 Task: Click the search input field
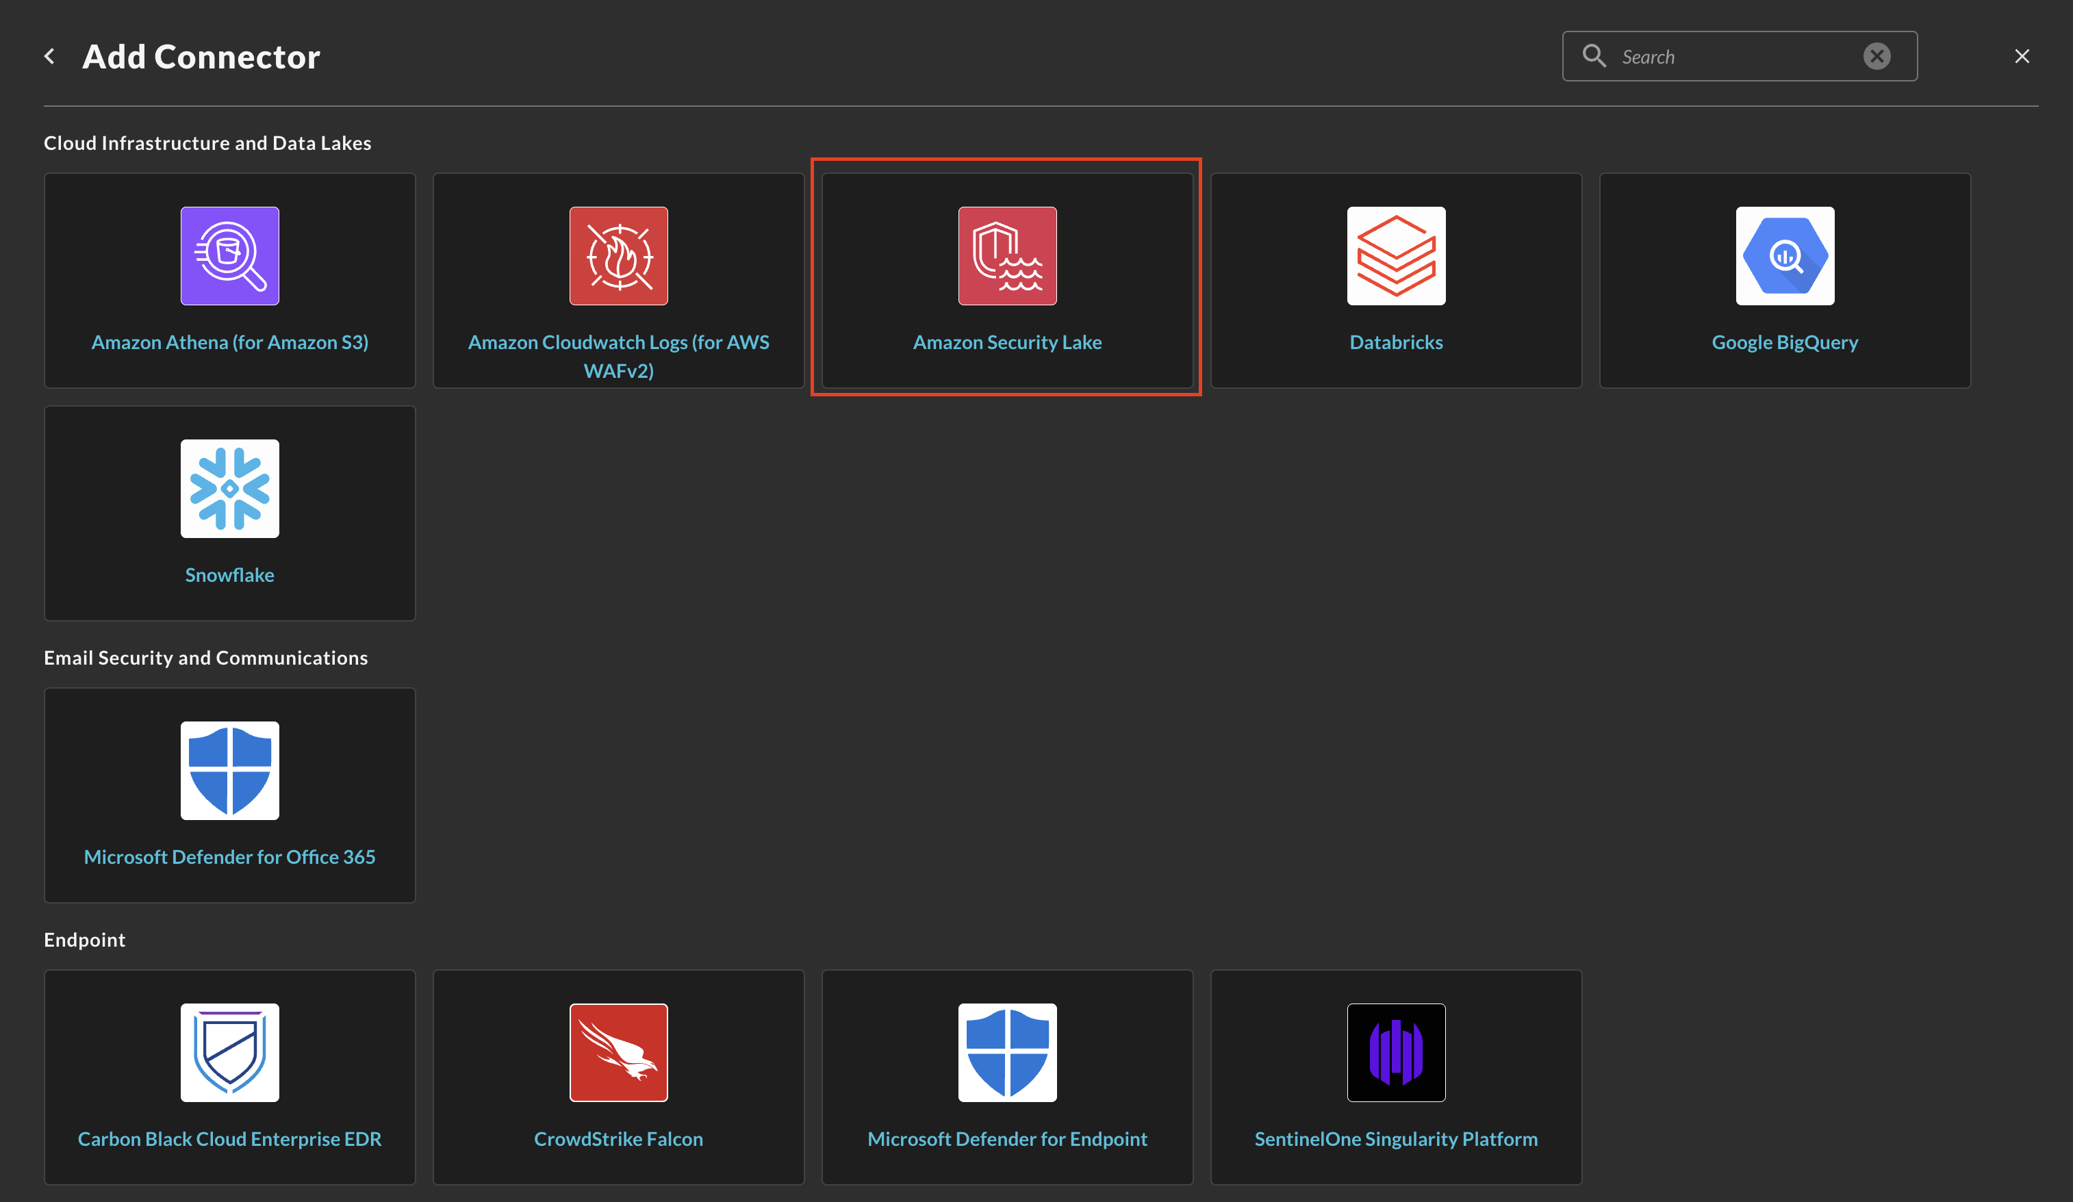click(1738, 56)
